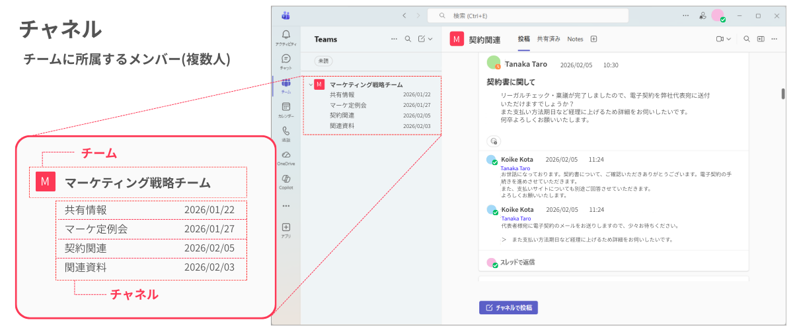
Task: Open the Calls (通話) phone icon
Action: 285,132
